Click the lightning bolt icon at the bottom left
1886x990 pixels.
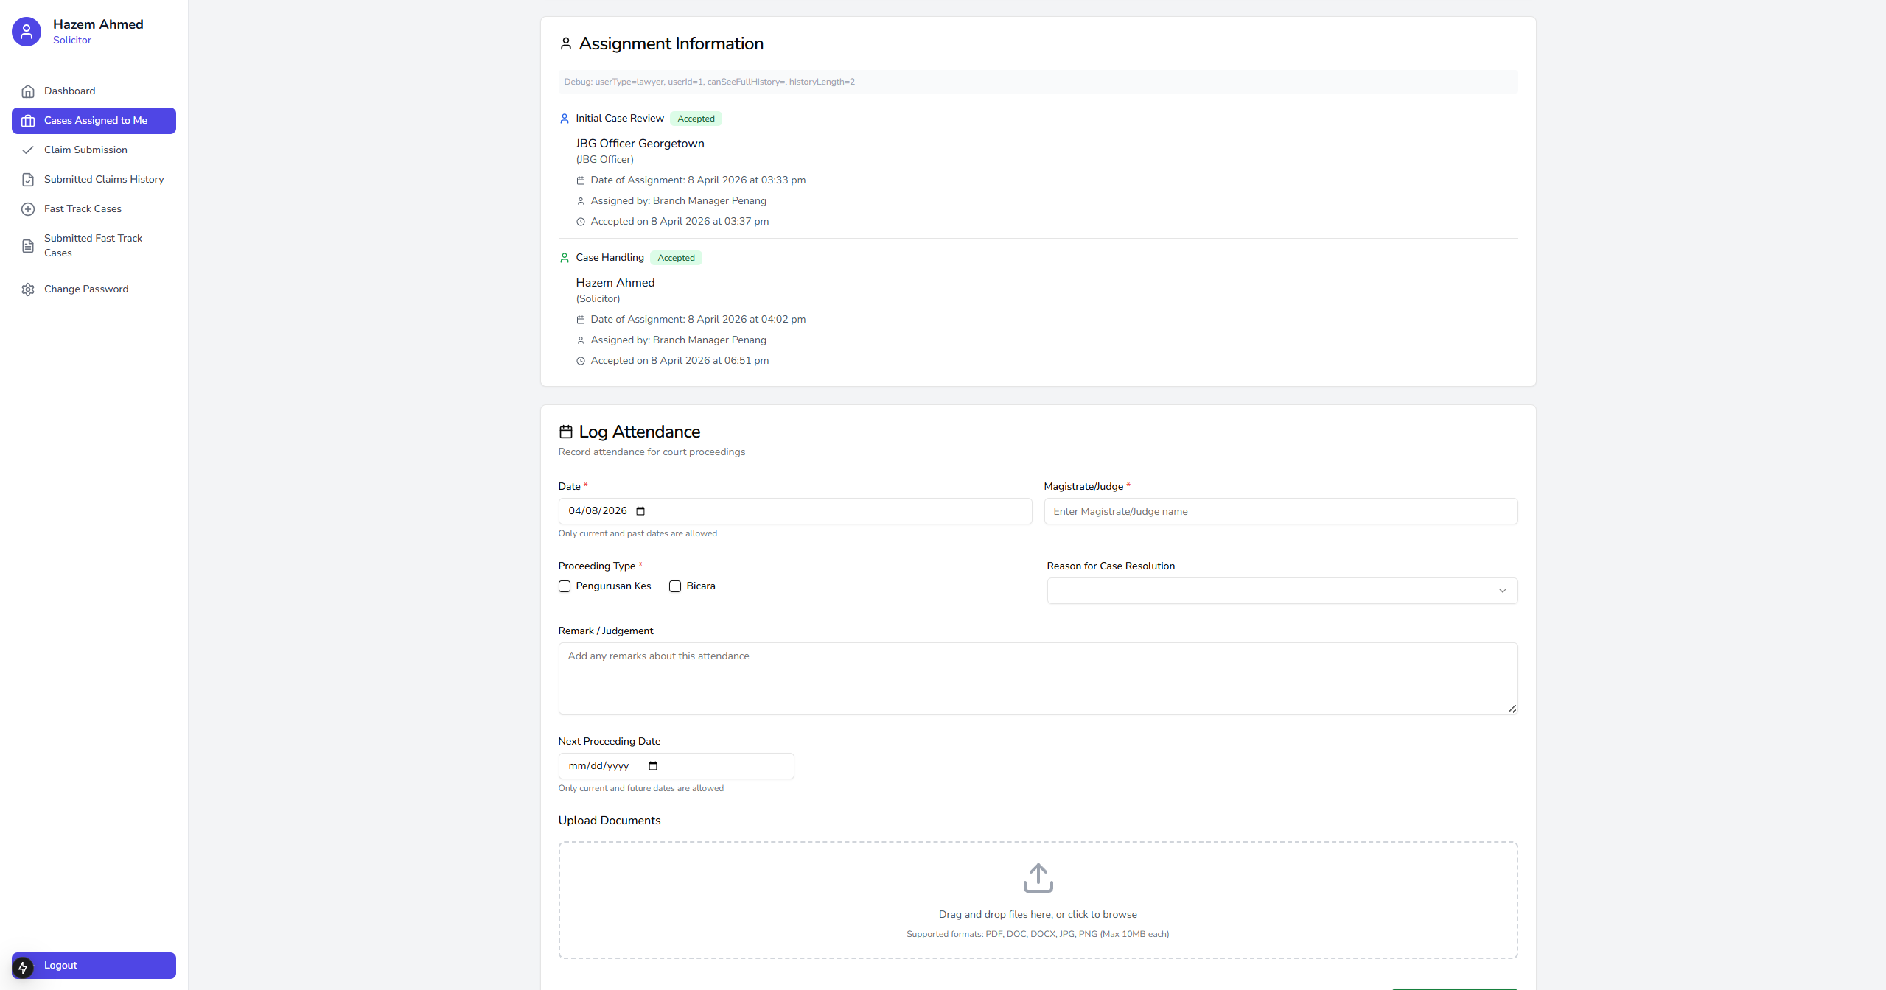click(23, 967)
